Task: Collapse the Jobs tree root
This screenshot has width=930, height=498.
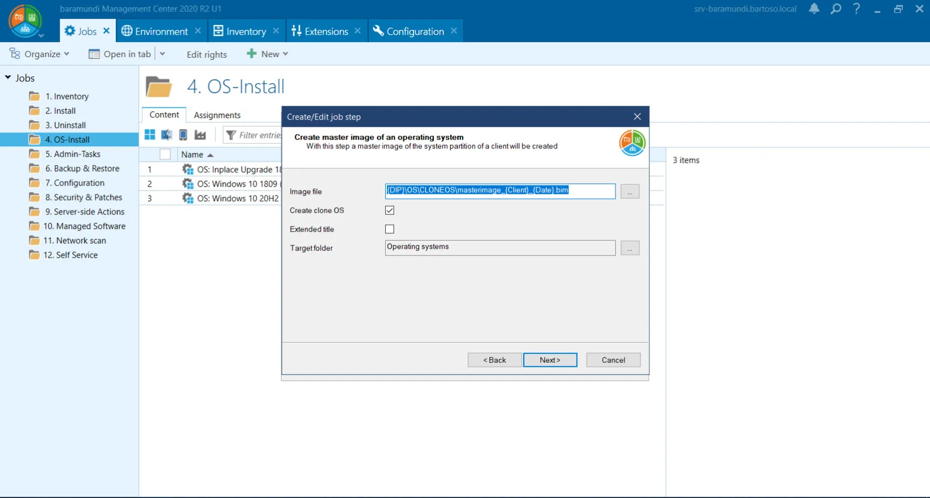Action: (x=8, y=78)
